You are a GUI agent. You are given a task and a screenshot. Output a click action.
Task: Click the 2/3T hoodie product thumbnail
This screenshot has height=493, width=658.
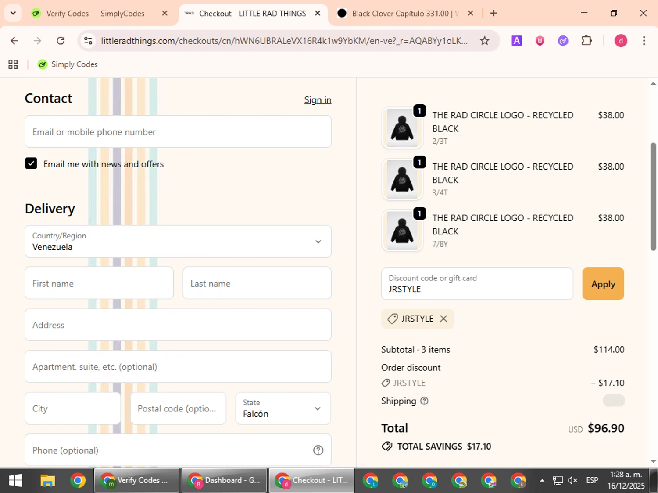click(402, 128)
